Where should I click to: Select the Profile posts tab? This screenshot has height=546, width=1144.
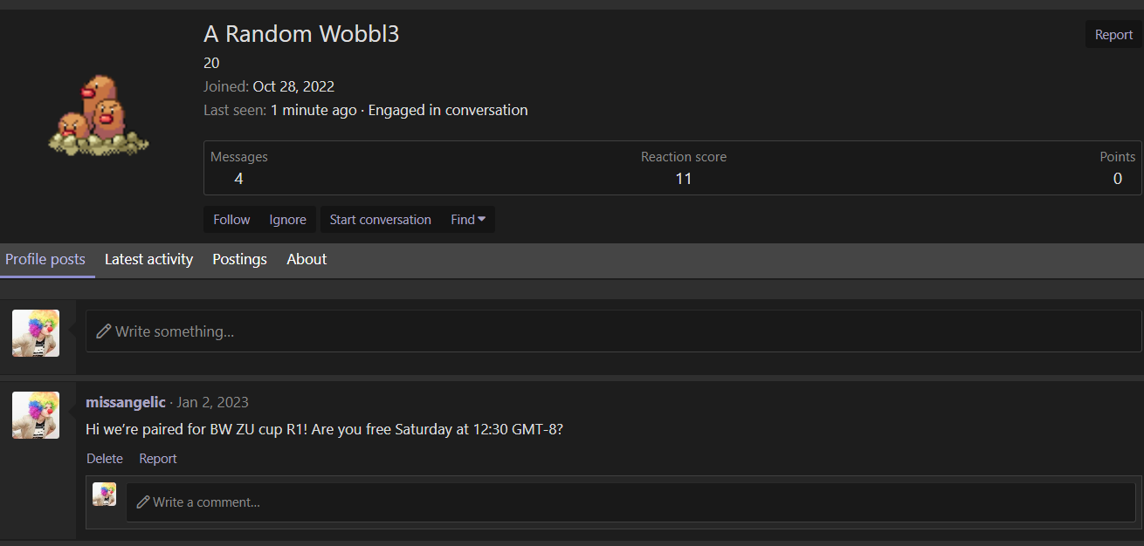click(x=45, y=259)
